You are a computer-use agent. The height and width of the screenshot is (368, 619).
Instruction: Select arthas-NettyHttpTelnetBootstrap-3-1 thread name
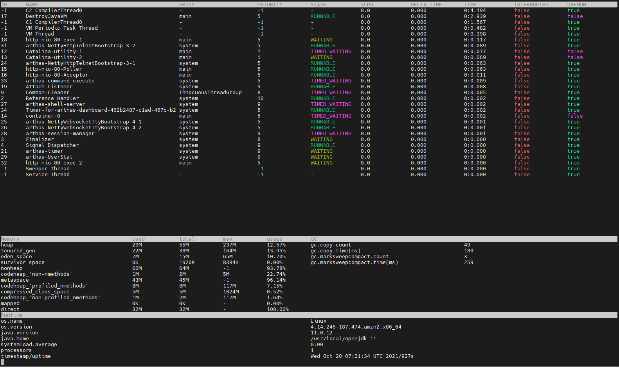(81, 63)
